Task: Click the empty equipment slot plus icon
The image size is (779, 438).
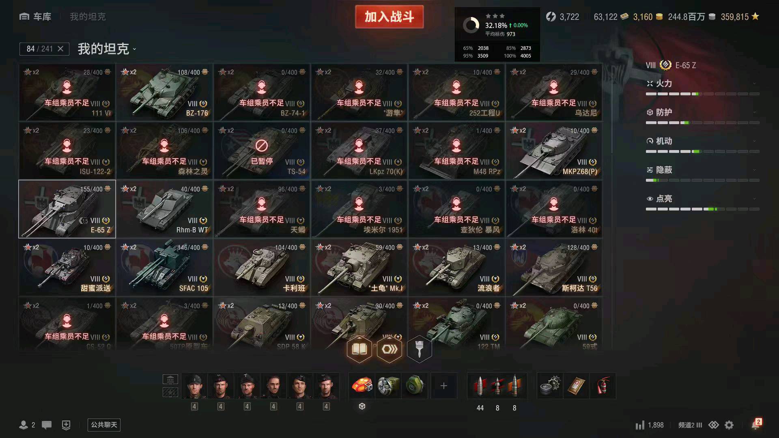Action: tap(444, 385)
